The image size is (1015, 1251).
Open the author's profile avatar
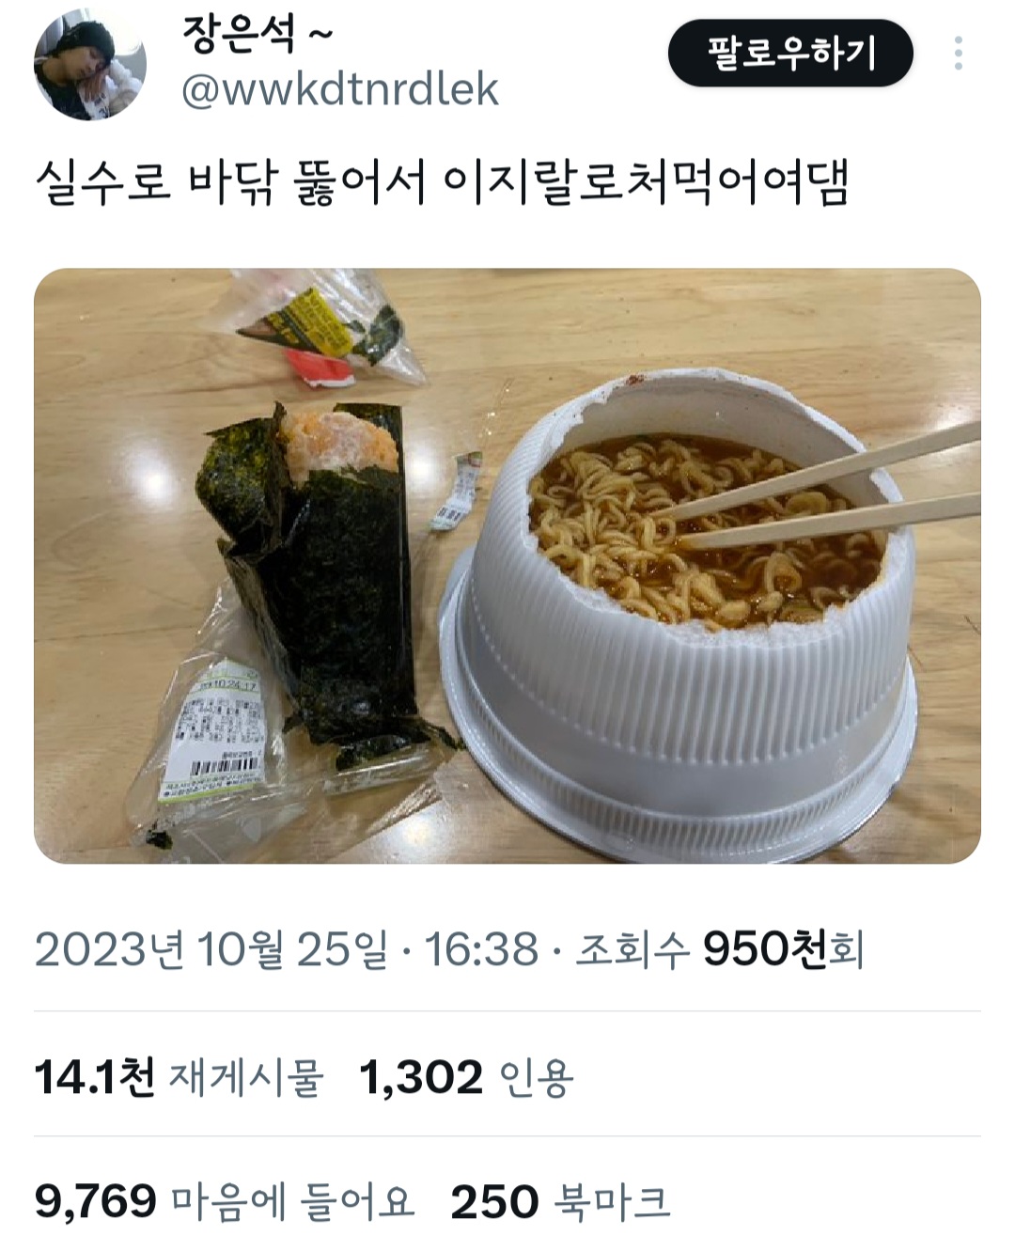[90, 65]
